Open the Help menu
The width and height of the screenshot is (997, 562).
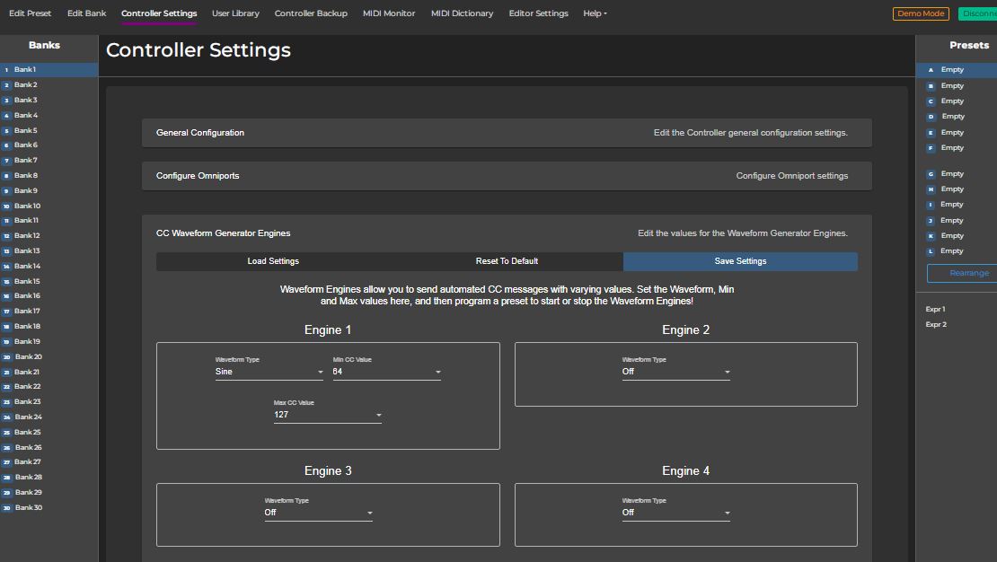(x=595, y=13)
